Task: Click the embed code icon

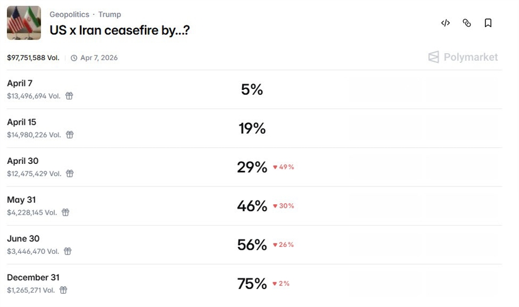Action: pos(445,23)
